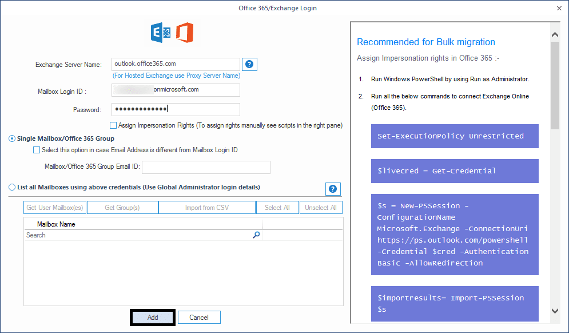Enable Assign Impersonation Rights checkbox
Image resolution: width=569 pixels, height=333 pixels.
tap(113, 125)
